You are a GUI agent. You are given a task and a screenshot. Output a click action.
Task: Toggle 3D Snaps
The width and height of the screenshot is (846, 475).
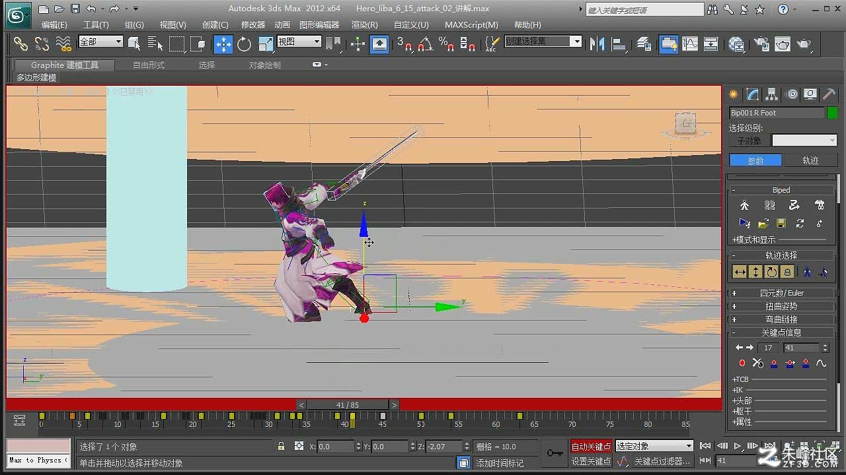(x=404, y=44)
